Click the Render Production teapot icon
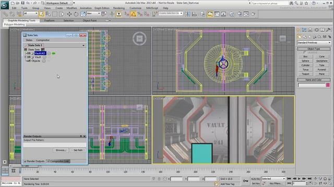Viewport: 334px width, 187px height. (253, 14)
